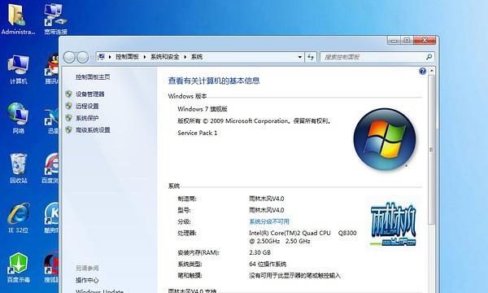Select the Q8300 processor text
Image resolution: width=488 pixels, height=293 pixels.
[347, 233]
